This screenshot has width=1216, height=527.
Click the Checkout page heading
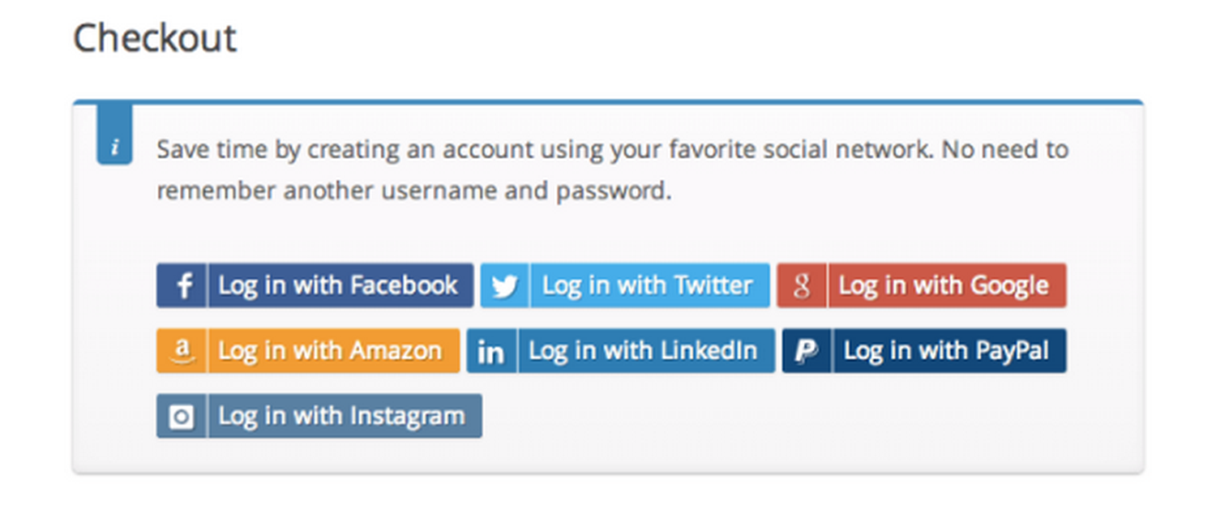(154, 37)
